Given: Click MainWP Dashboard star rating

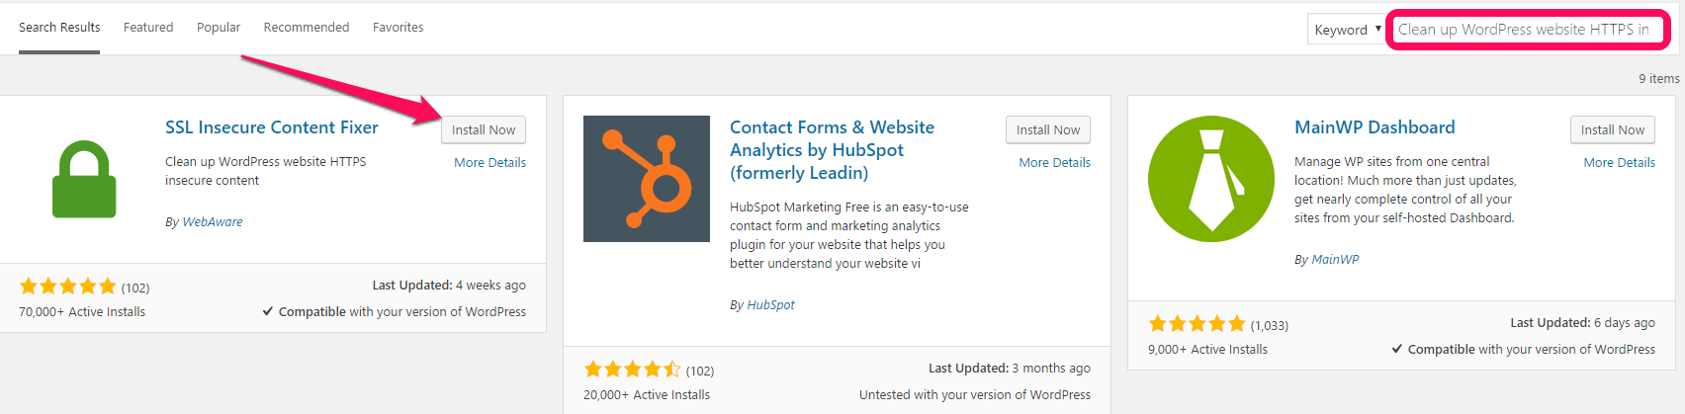Looking at the screenshot, I should tap(1197, 324).
